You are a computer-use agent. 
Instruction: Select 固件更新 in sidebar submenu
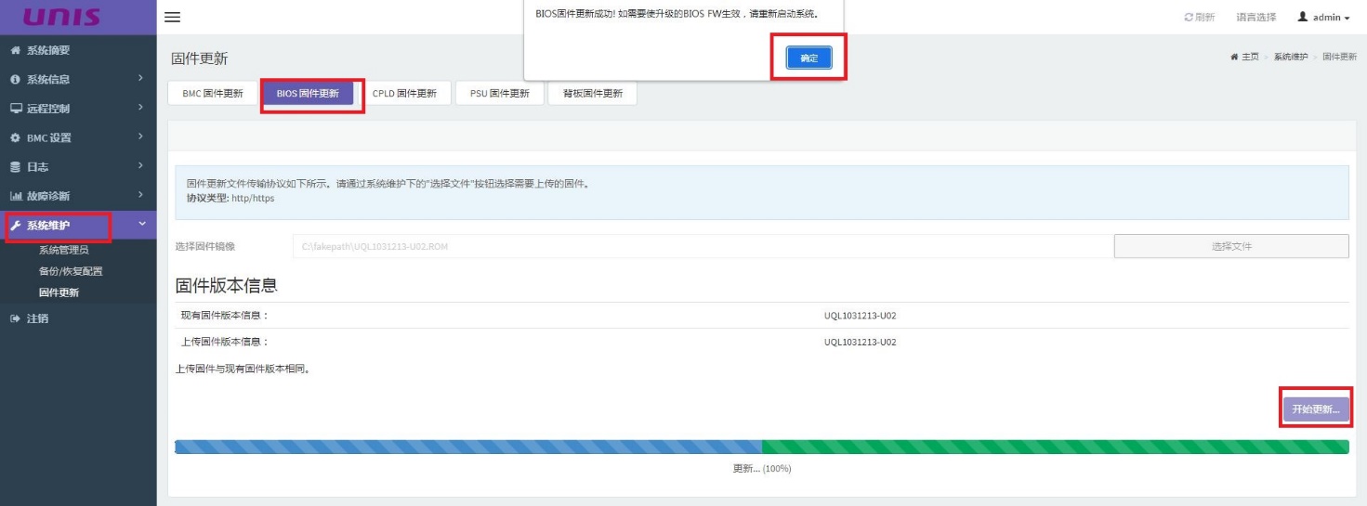(x=59, y=293)
